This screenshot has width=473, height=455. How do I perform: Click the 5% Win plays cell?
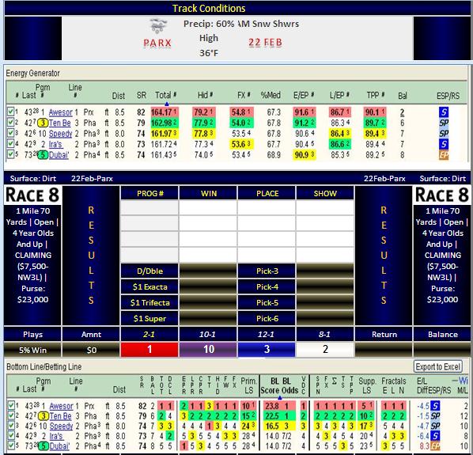[32, 350]
